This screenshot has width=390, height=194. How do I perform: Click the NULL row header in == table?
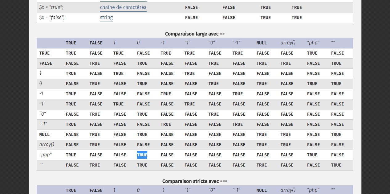pyautogui.click(x=44, y=134)
